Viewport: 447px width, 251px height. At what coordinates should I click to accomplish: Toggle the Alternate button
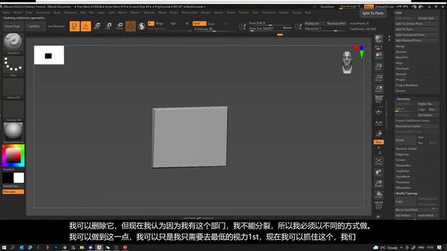tap(13, 192)
